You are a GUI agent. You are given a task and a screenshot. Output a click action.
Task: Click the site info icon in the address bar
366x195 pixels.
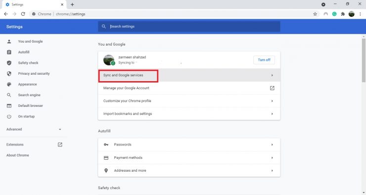tap(34, 14)
